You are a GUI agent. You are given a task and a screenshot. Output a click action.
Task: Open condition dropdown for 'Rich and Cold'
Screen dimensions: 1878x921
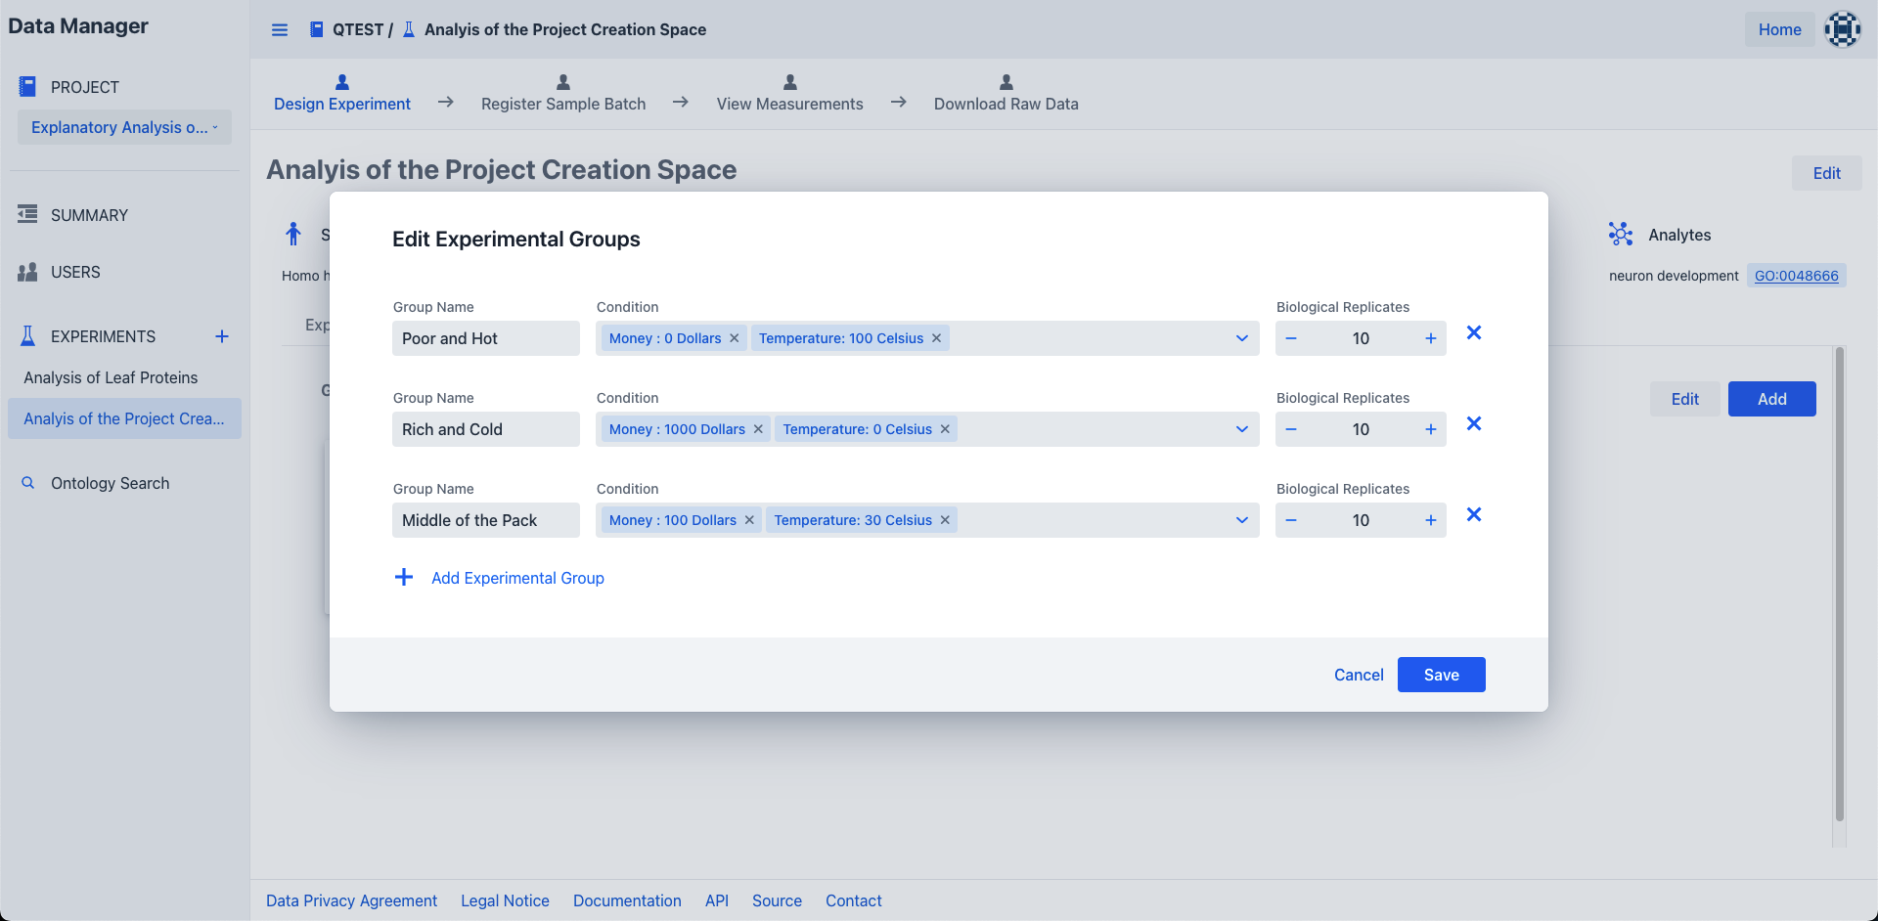[x=1241, y=429]
